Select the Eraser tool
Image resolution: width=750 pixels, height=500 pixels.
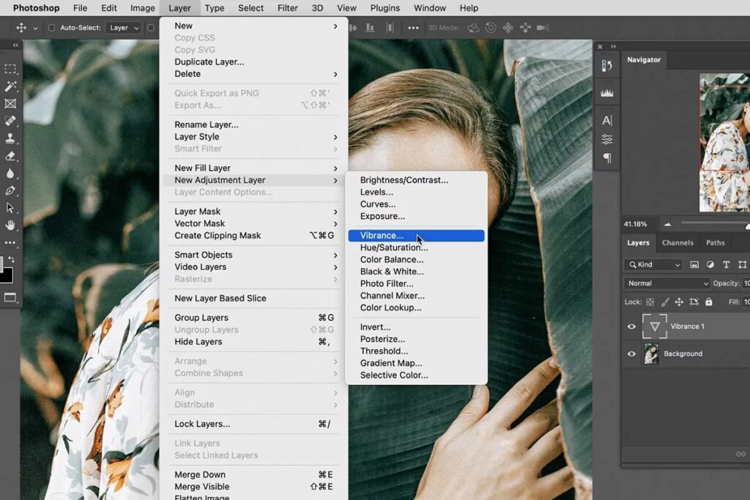coord(10,156)
